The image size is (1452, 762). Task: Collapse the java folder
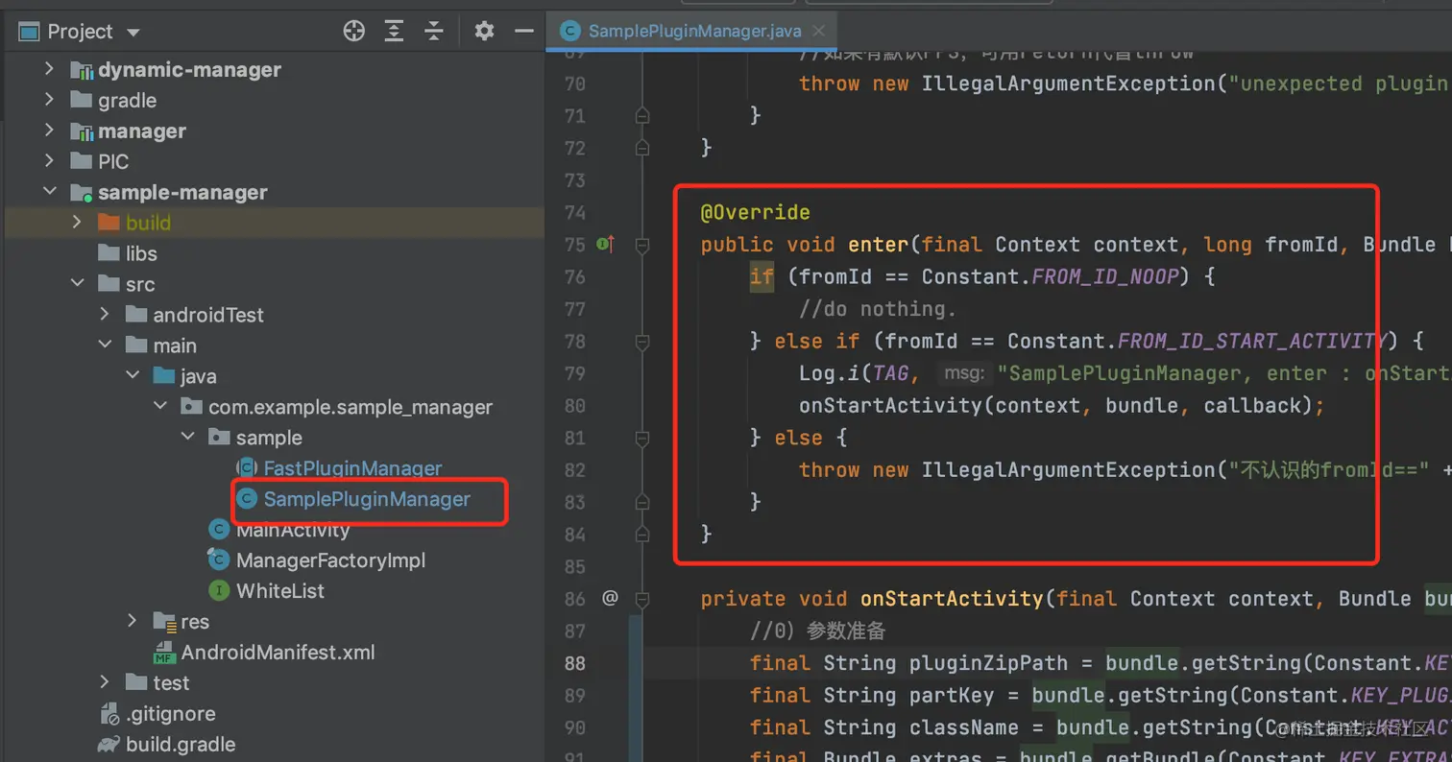tap(133, 376)
